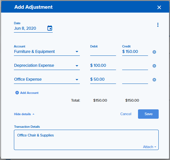170x160 pixels.
Task: Click the Save button
Action: tap(148, 114)
